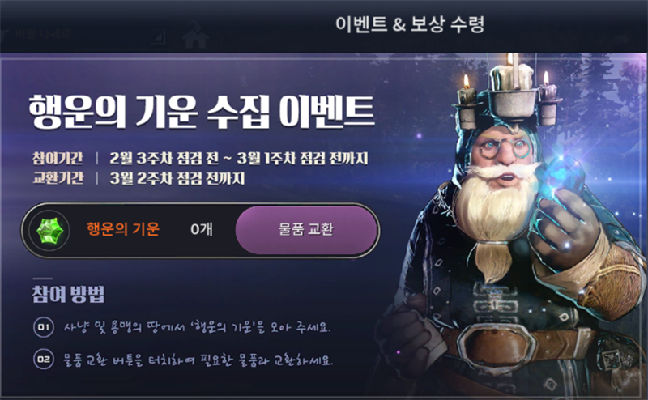Viewport: 648px width, 400px height.
Task: Expand the dropdown triangle beside 바일 나세르
Action: (x=158, y=37)
